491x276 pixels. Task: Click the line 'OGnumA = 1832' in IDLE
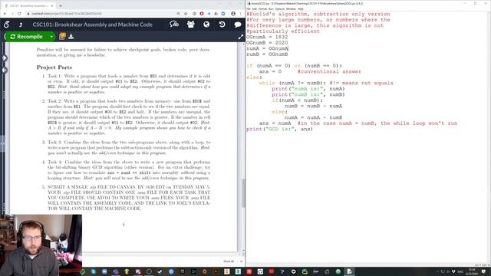click(x=267, y=37)
